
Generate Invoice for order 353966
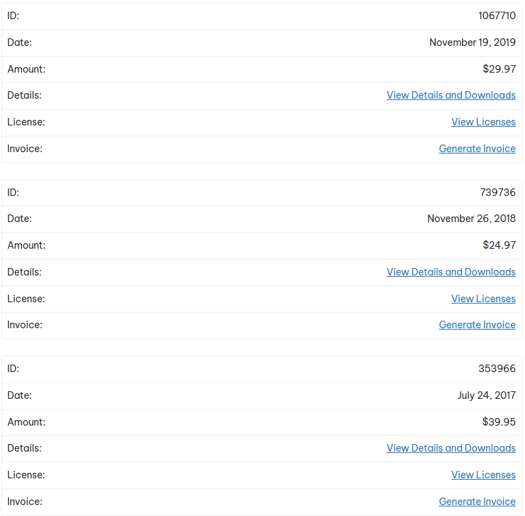(477, 502)
